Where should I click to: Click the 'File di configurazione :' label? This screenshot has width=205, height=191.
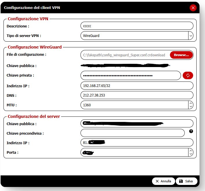[x=26, y=55]
